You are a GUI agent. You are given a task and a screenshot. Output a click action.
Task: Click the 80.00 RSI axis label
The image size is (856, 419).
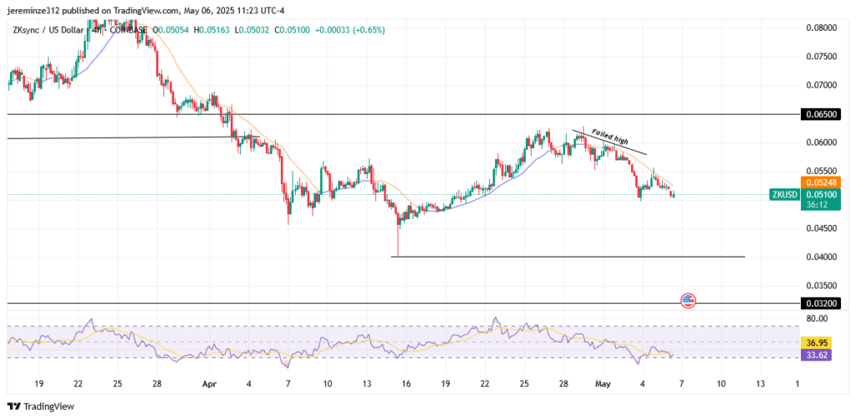816,318
